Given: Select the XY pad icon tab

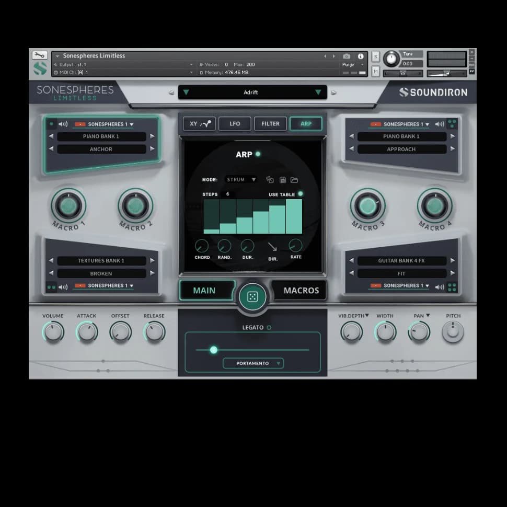Looking at the screenshot, I should click(x=199, y=123).
